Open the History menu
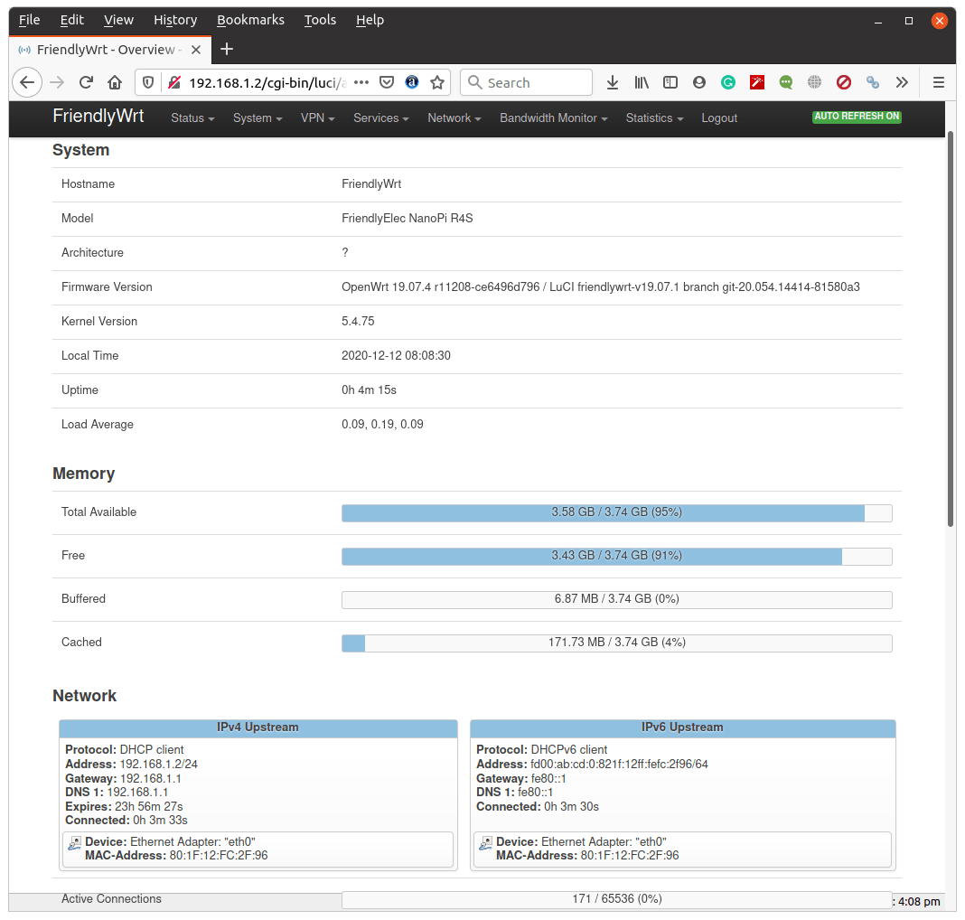Image resolution: width=965 pixels, height=920 pixels. point(175,20)
